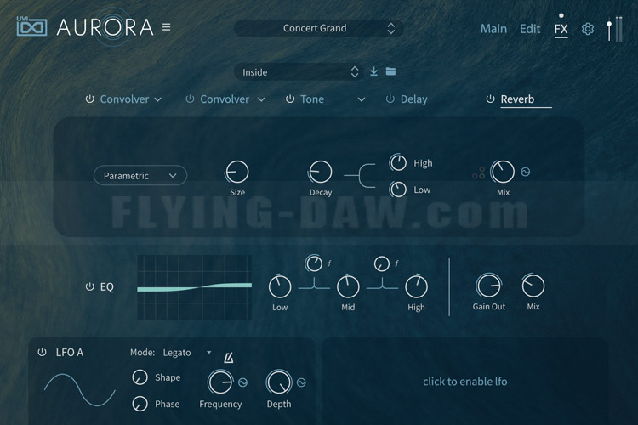Click the LFO Shape knob

coord(140,377)
